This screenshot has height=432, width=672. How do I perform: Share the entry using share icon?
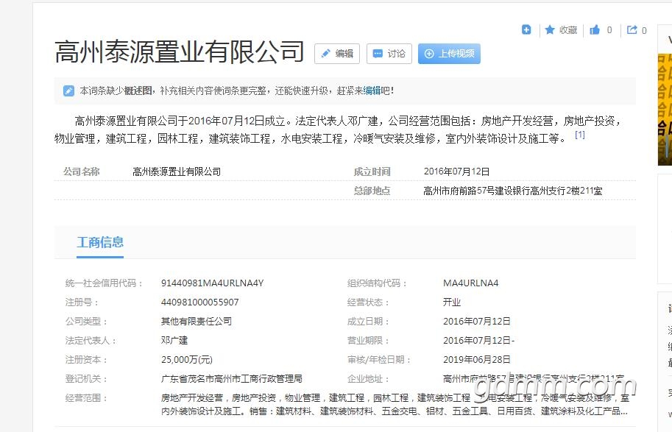point(632,30)
